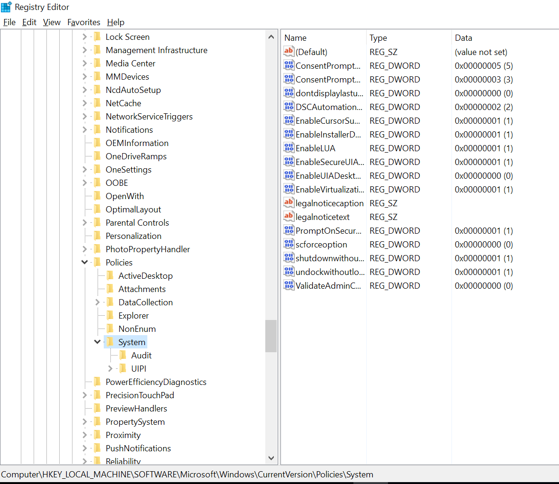Click the folder icon of the Explorer key
Screen dimensions: 559x484
110,315
